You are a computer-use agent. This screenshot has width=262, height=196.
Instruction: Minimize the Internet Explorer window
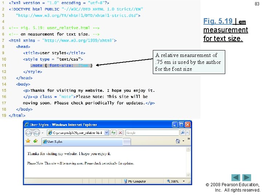coord(175,124)
